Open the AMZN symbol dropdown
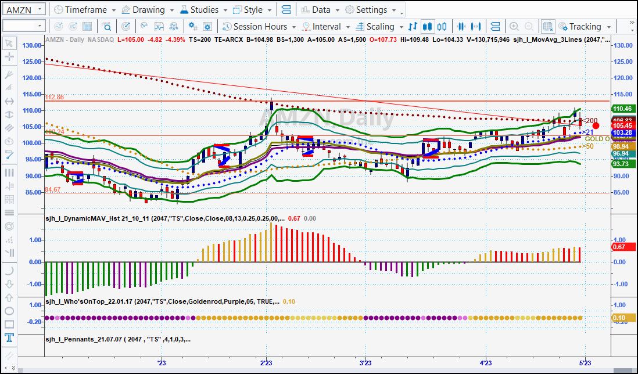638x374 pixels. pyautogui.click(x=40, y=10)
